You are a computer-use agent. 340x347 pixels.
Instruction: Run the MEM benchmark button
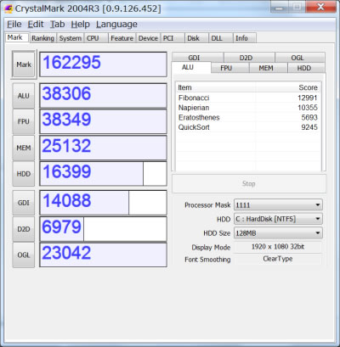[24, 148]
